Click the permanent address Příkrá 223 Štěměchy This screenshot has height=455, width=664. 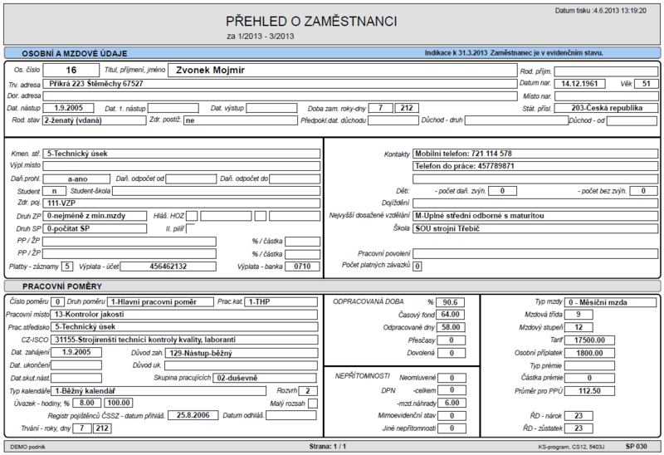(280, 84)
